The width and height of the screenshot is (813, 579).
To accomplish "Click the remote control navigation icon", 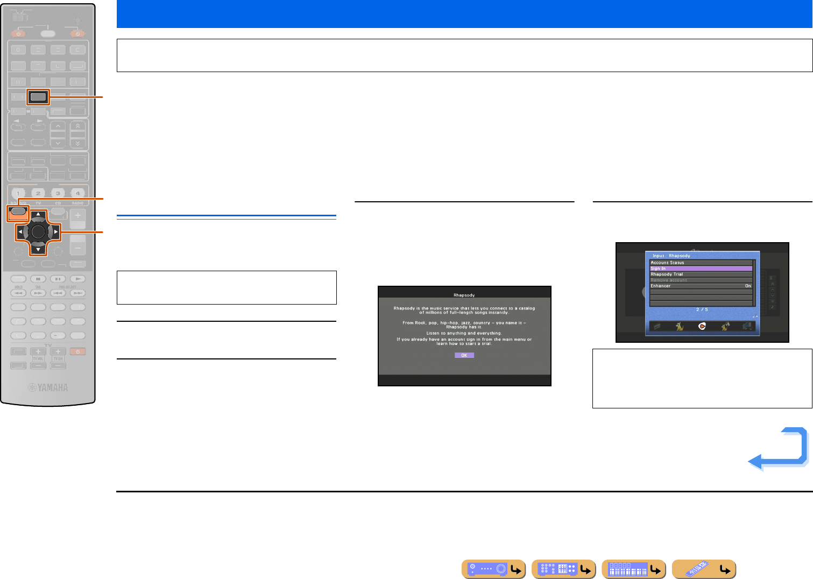I will [x=704, y=569].
